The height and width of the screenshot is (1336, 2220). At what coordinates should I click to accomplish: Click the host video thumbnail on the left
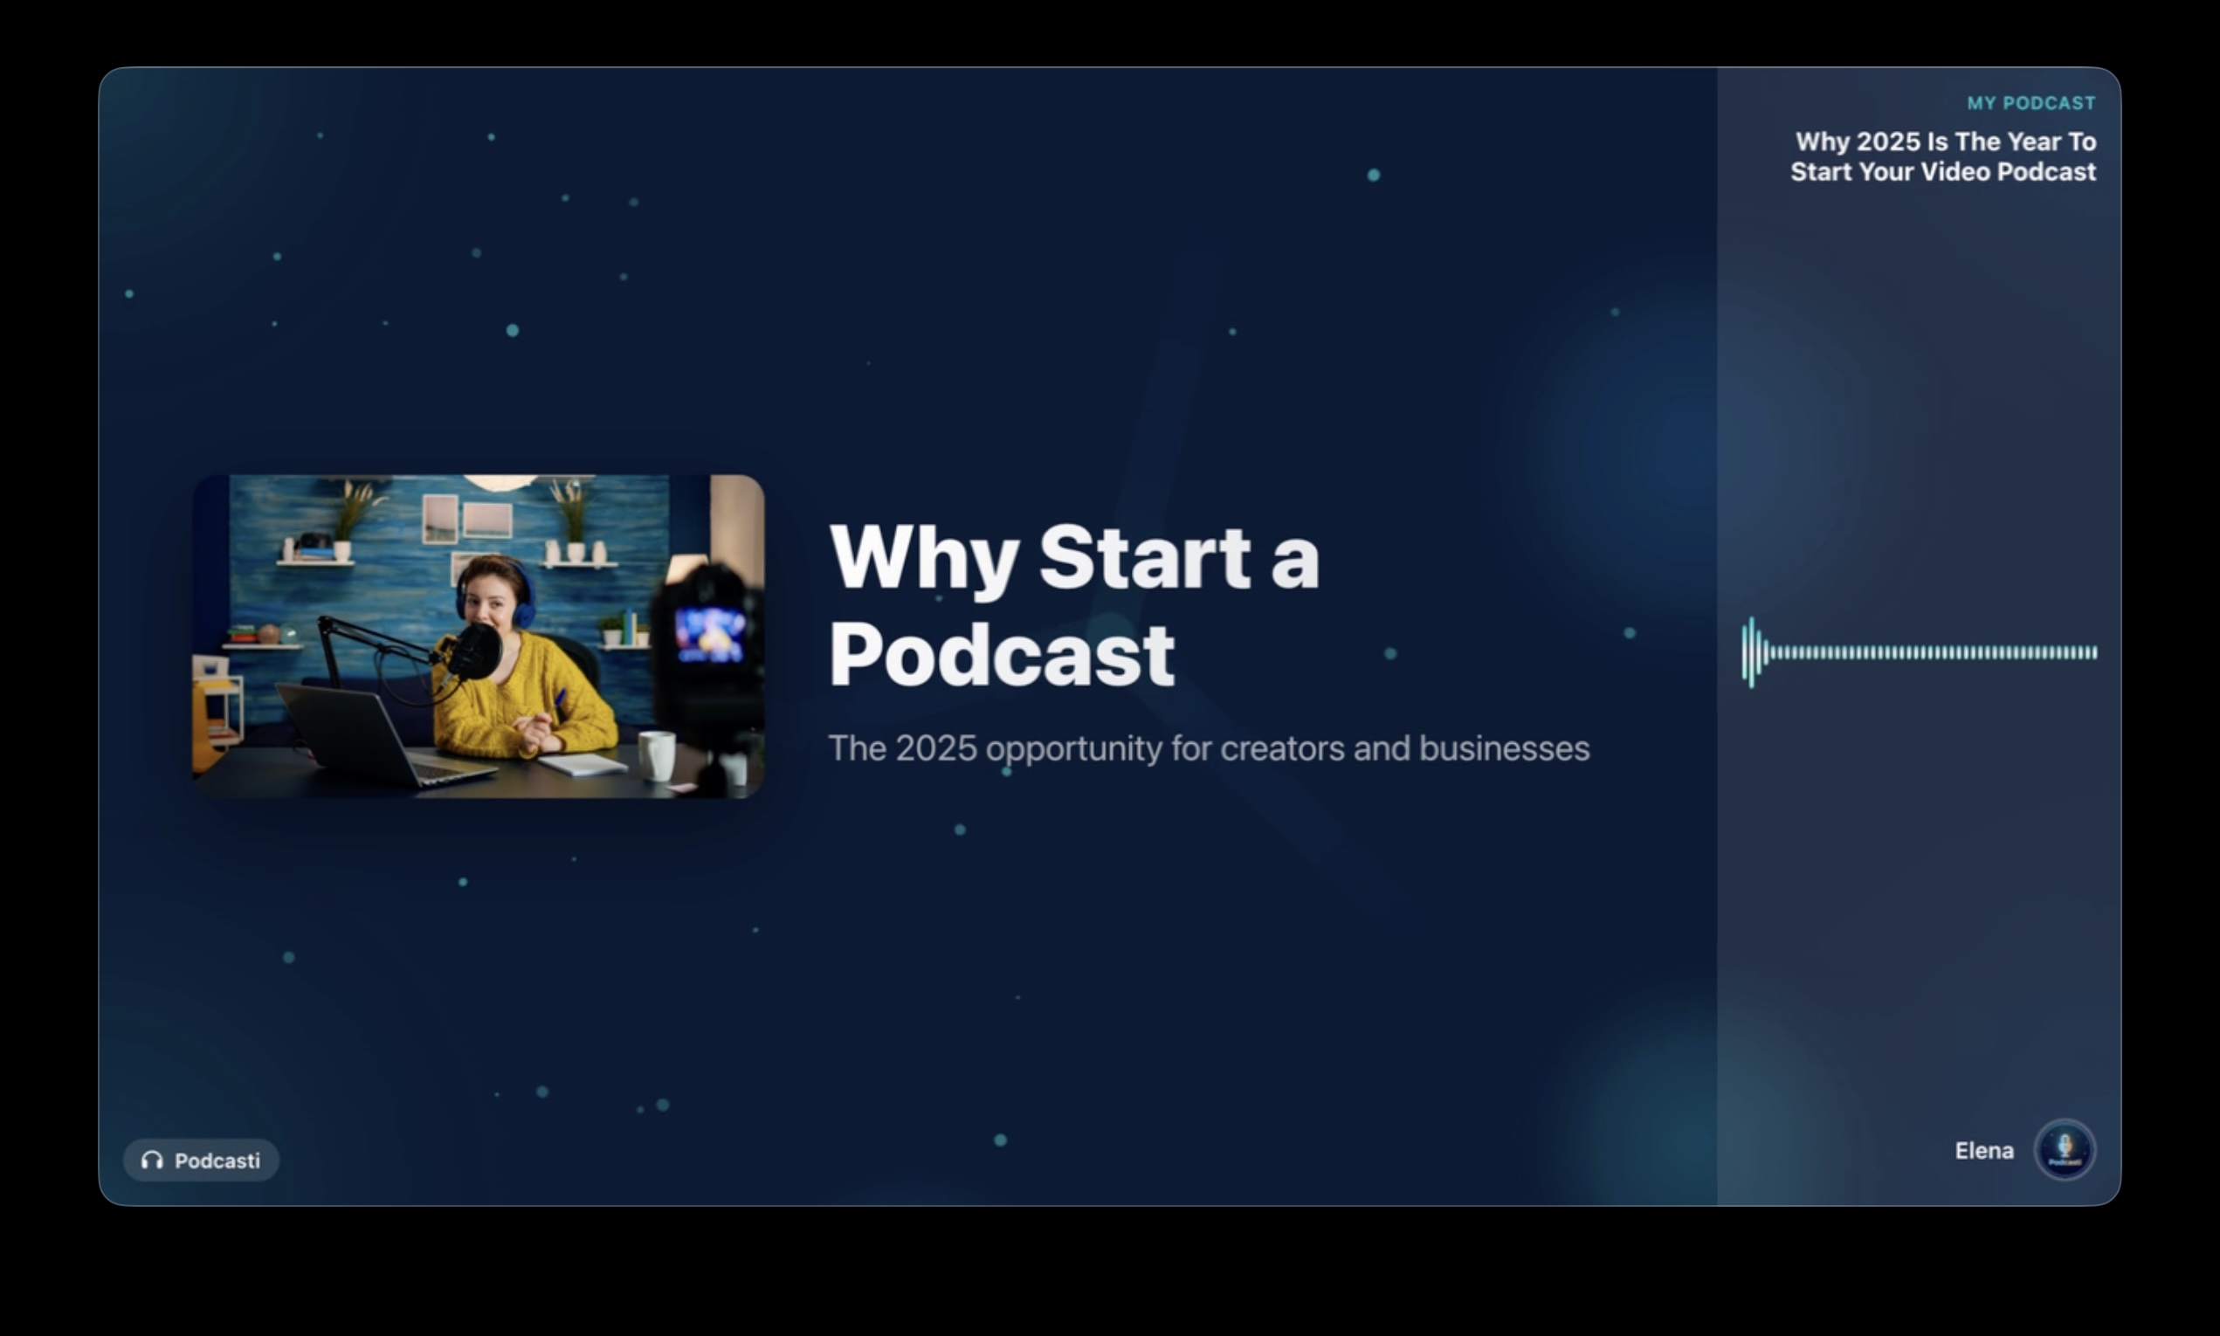tap(477, 637)
